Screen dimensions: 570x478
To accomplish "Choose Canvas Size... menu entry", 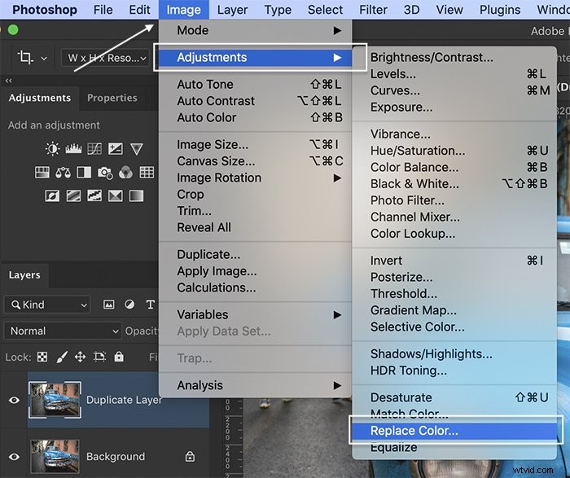I will (255, 161).
